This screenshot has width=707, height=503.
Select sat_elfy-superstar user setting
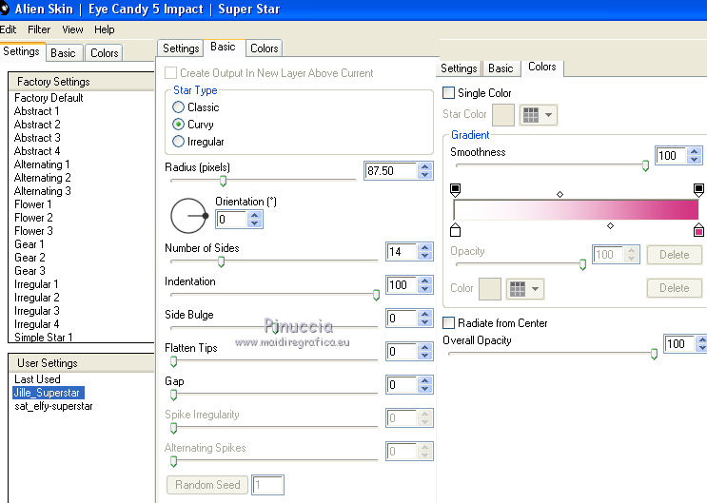pyautogui.click(x=53, y=406)
